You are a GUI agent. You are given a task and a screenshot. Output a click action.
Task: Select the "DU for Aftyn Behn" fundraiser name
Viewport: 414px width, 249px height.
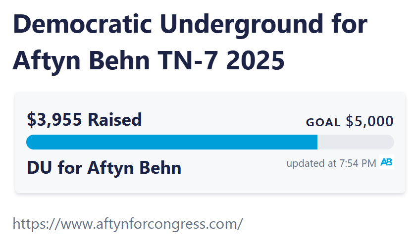click(x=104, y=168)
